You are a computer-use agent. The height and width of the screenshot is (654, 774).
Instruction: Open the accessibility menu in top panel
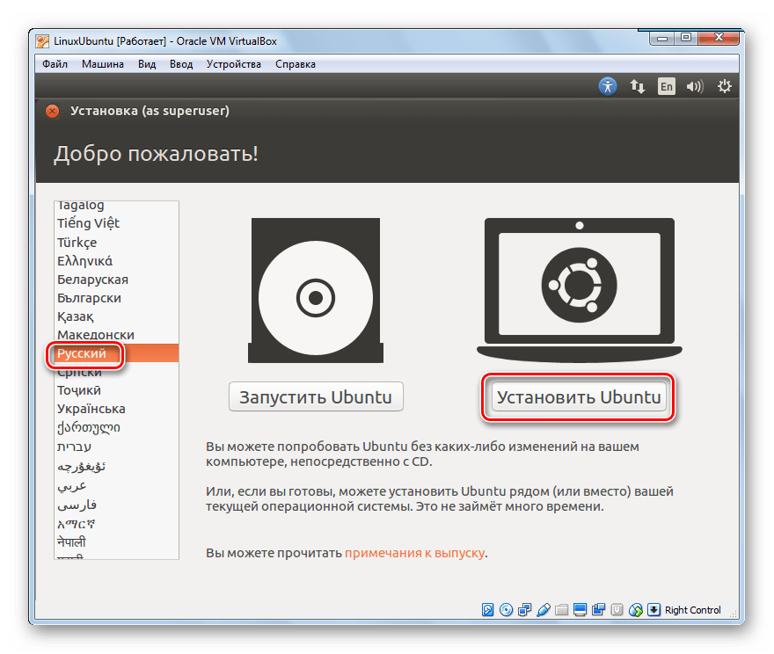tap(608, 86)
